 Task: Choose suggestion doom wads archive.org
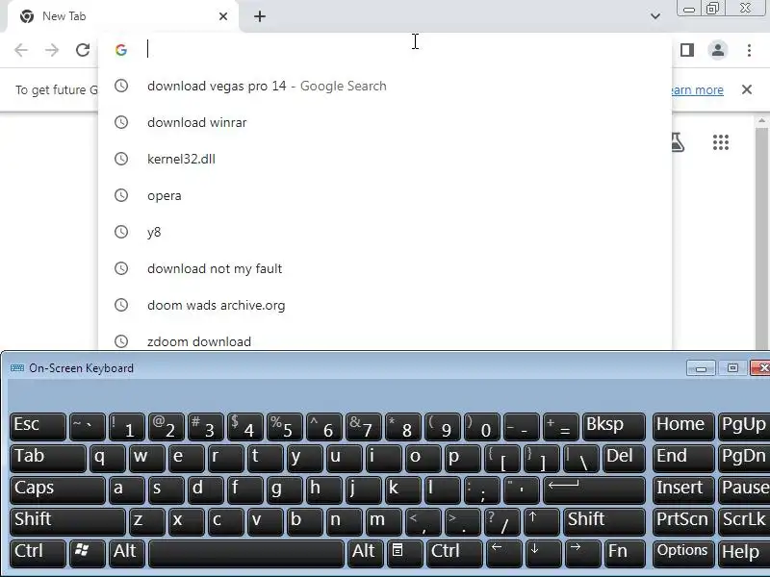(384, 305)
